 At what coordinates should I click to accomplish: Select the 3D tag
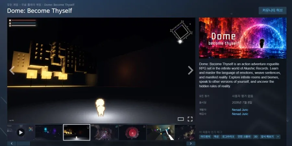[x=256, y=137]
